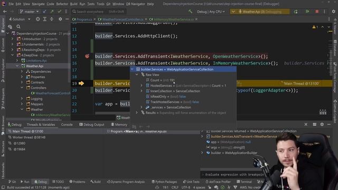The height and width of the screenshot is (190, 338).
Task: Click the execution pointer arrow on line 19
Action: point(81,83)
